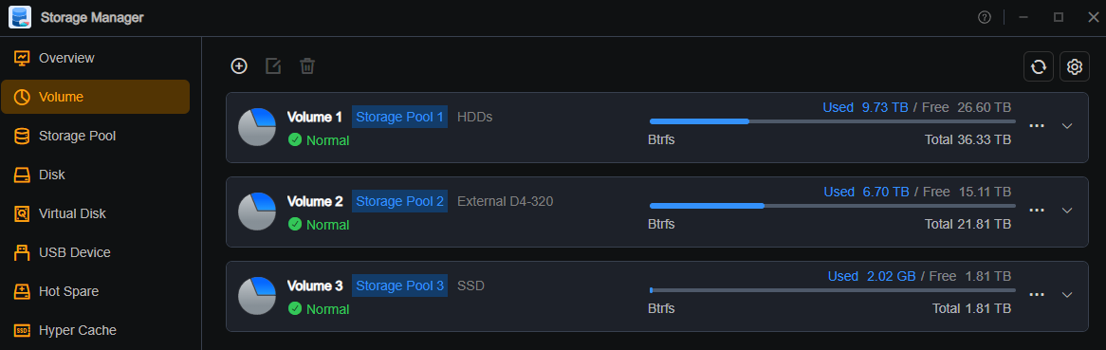This screenshot has width=1106, height=350.
Task: Open the Volume 3 three-dots menu
Action: click(x=1036, y=295)
